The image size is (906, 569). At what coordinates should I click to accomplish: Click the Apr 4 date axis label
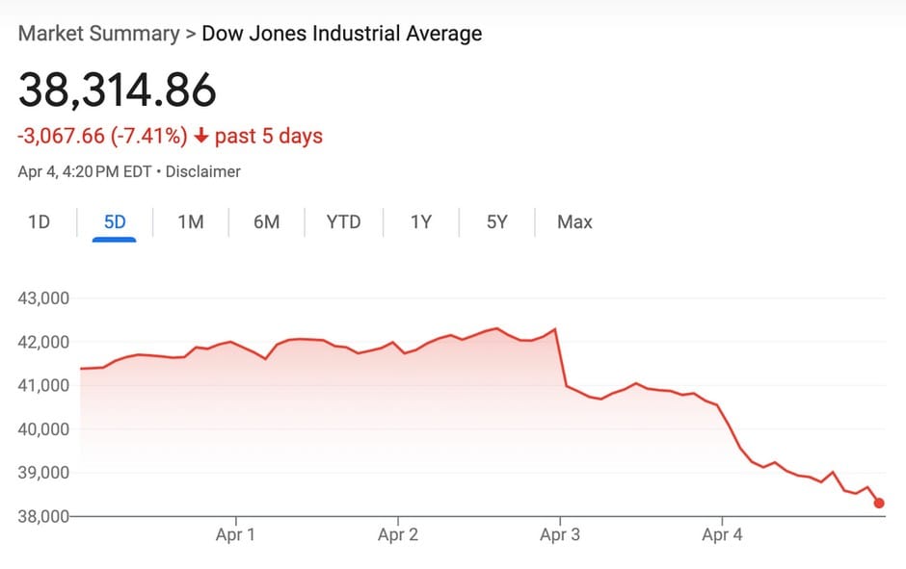coord(722,535)
